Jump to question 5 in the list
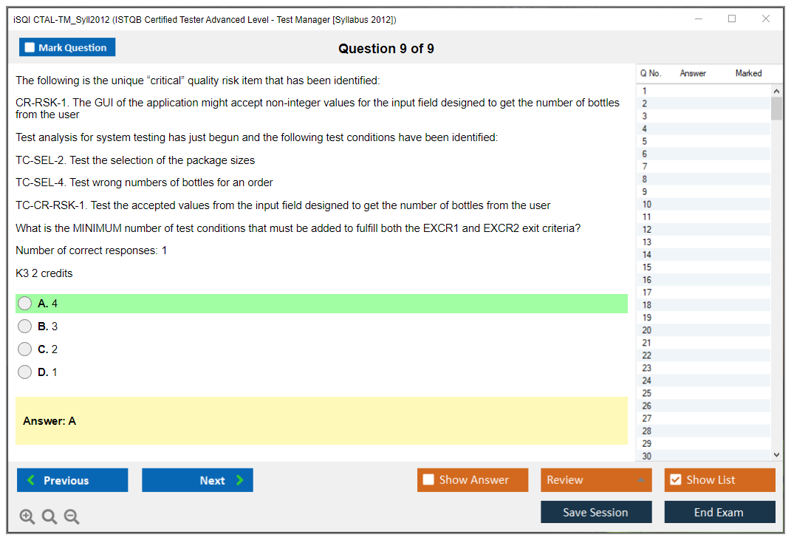The height and width of the screenshot is (543, 794). [645, 141]
